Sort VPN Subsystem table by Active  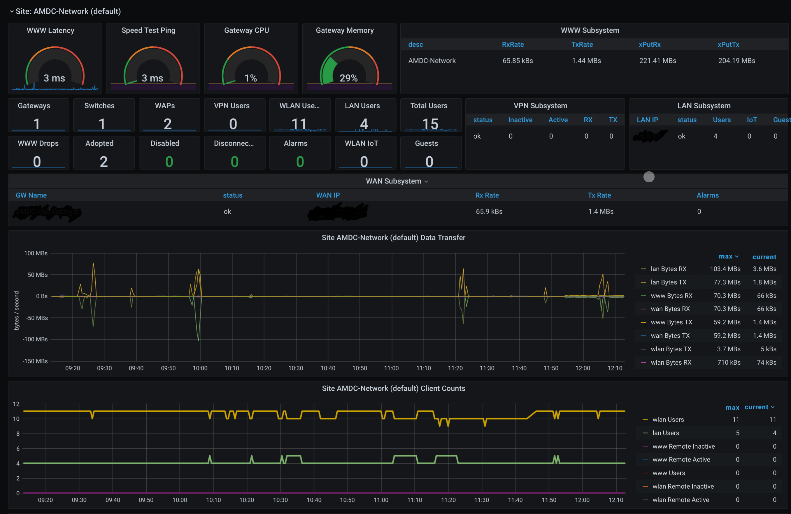558,120
